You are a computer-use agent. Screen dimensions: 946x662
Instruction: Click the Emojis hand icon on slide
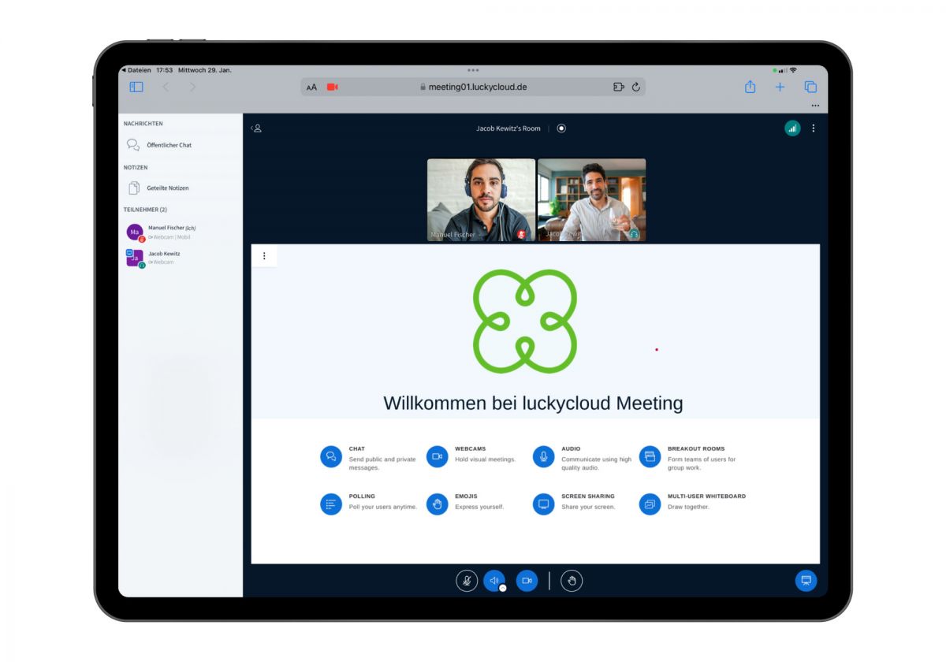point(438,504)
